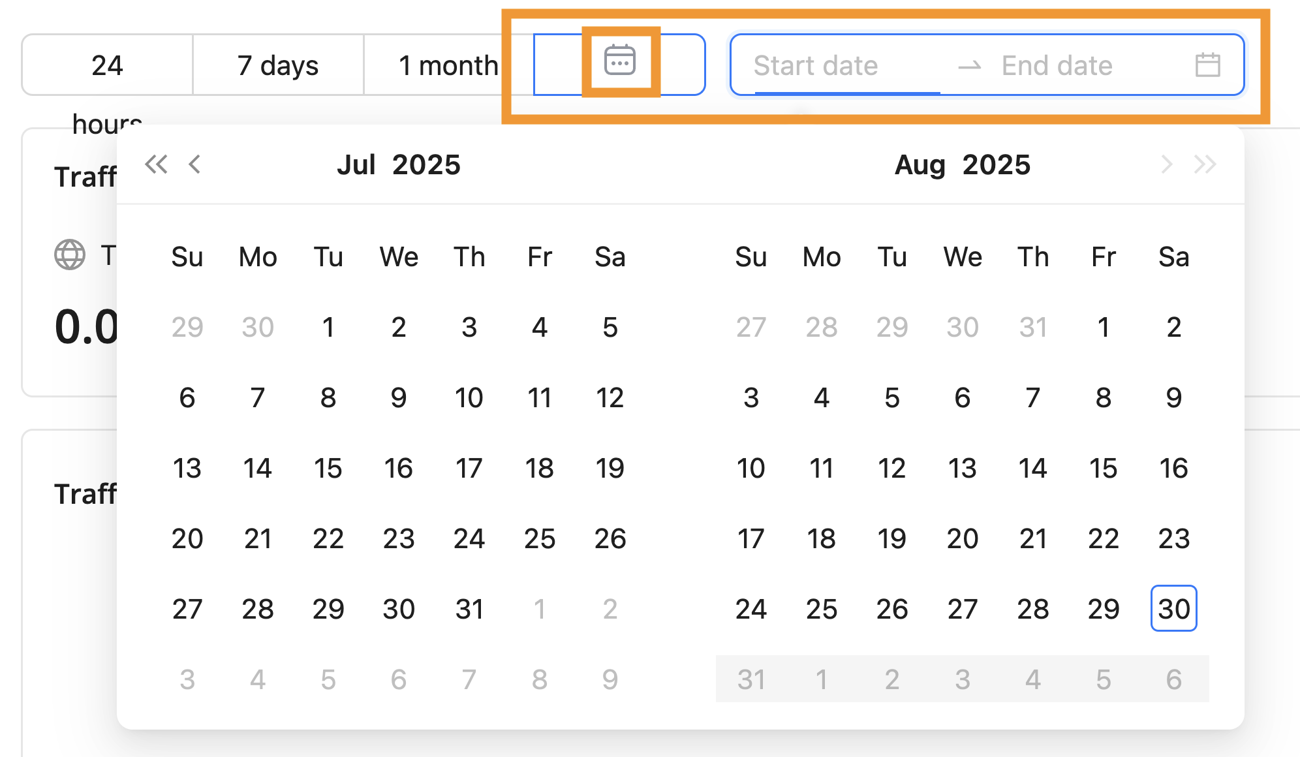Select the 7 days range option
1300x757 pixels.
(x=278, y=65)
